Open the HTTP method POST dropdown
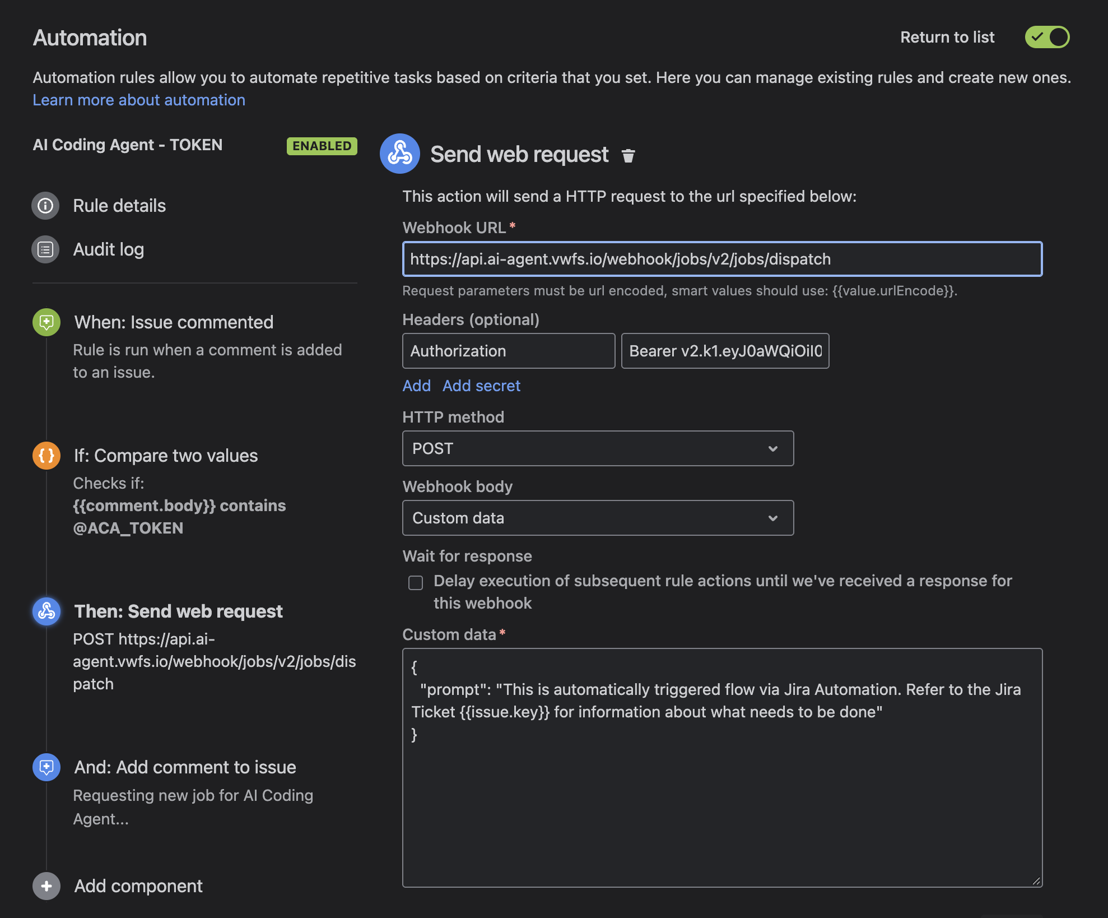Image resolution: width=1108 pixels, height=918 pixels. [598, 448]
